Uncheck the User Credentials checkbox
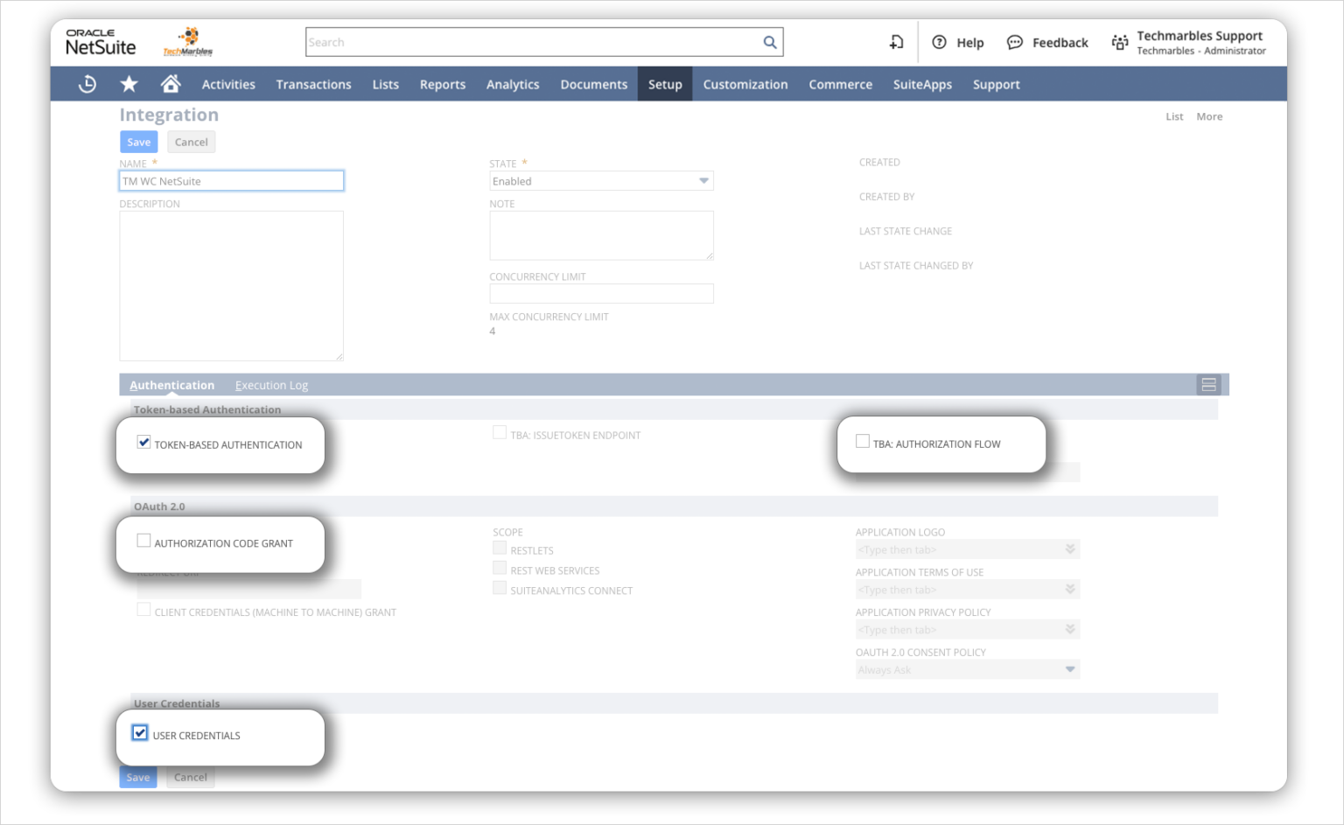This screenshot has width=1344, height=825. [140, 733]
